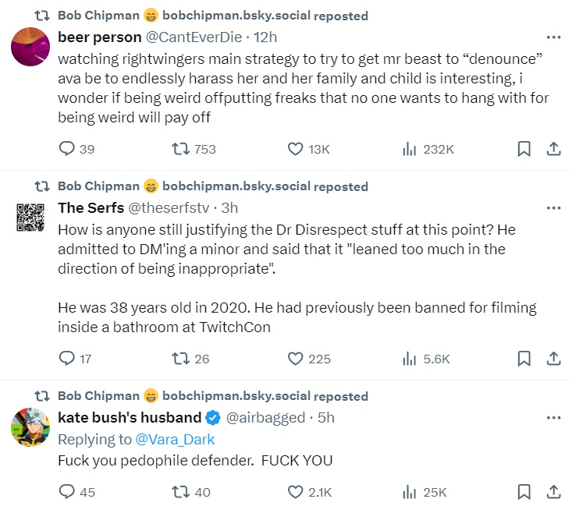Like the beer person post
Image resolution: width=572 pixels, height=506 pixels.
[x=296, y=149]
